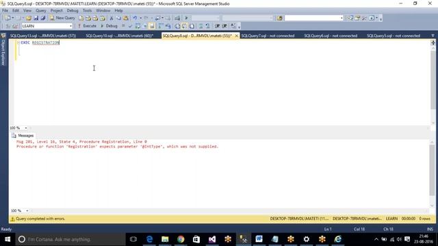
Task: Collapse the EXEC REGISTRATION outlining region
Action: click(18, 42)
